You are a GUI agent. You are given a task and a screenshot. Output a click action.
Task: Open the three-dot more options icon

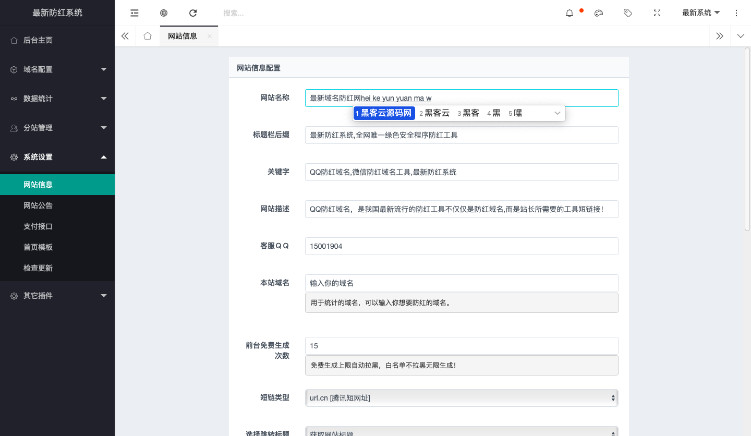coord(736,13)
